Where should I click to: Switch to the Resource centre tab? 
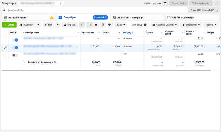(x=29, y=18)
